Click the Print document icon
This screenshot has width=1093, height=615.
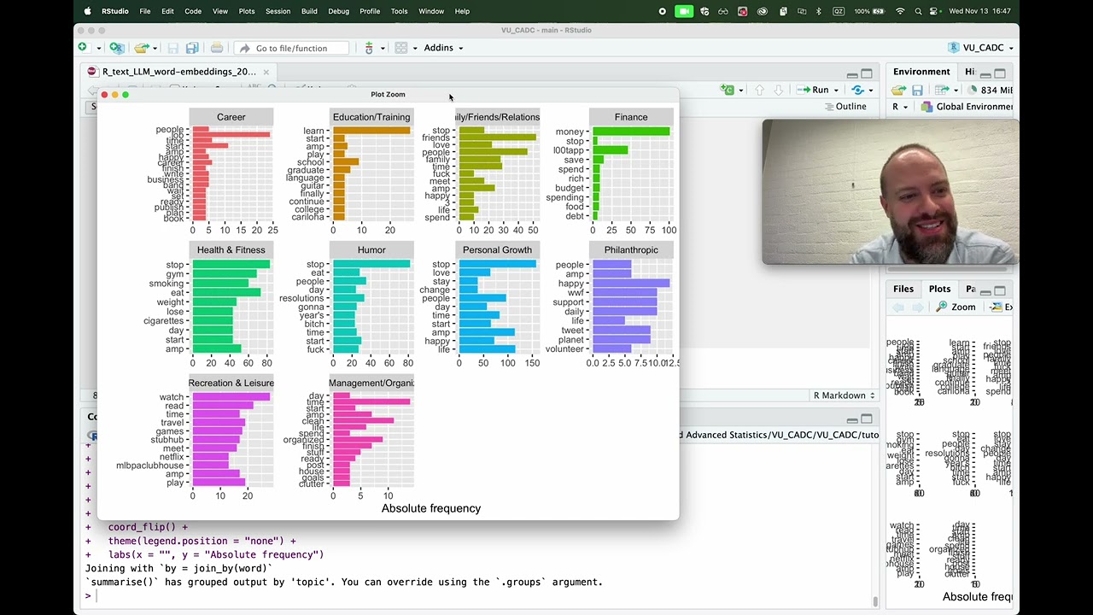point(217,48)
